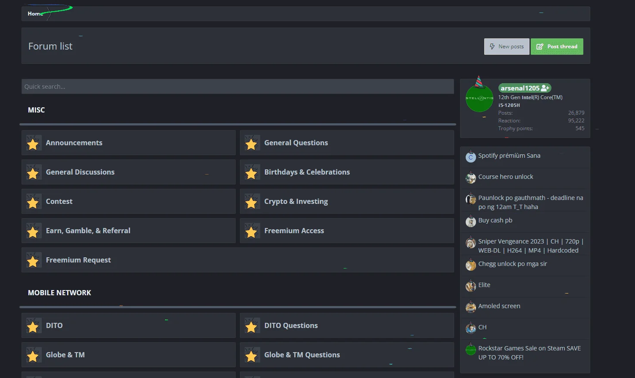Click the General Questions star icon
This screenshot has width=635, height=378.
(x=252, y=143)
